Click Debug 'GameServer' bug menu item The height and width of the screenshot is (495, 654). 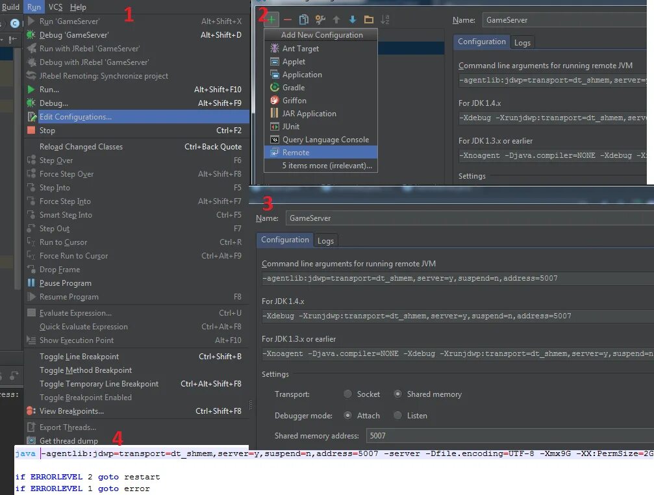tap(136, 35)
